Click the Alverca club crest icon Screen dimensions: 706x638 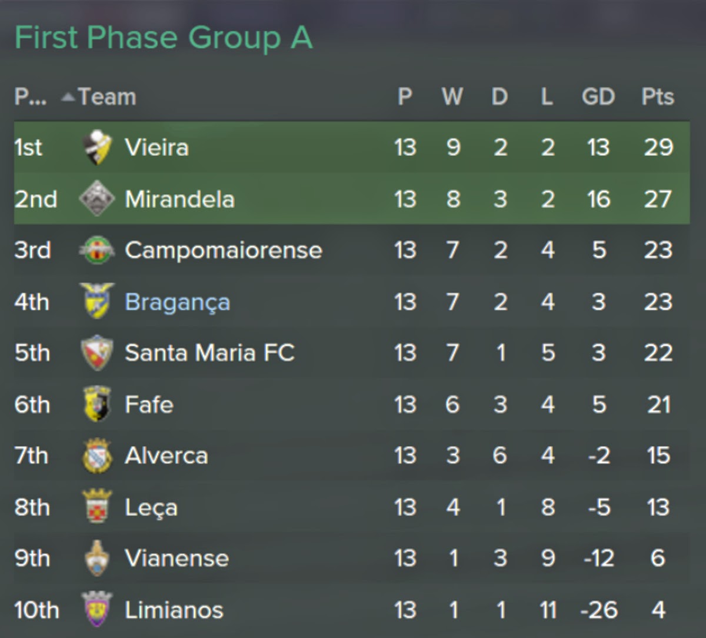tap(97, 456)
